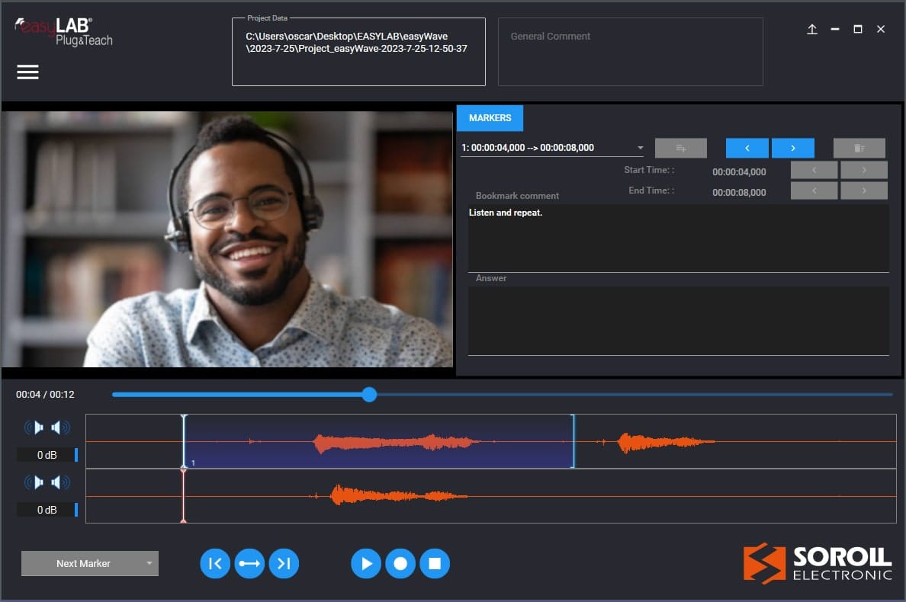Jump to the previous marker icon
This screenshot has height=602, width=906.
(215, 564)
